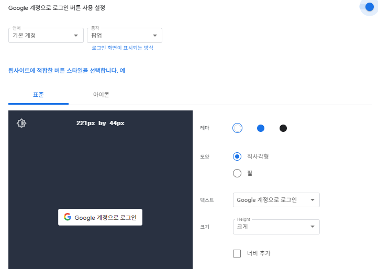
Task: Toggle preview background brightness icon
Action: (21, 123)
